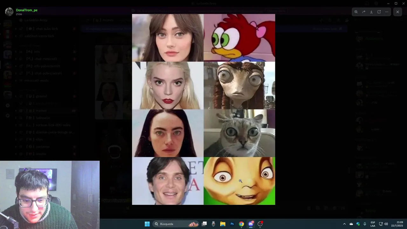Open the microphone app in the taskbar
Screen dimensions: 407x229
pyautogui.click(x=213, y=224)
